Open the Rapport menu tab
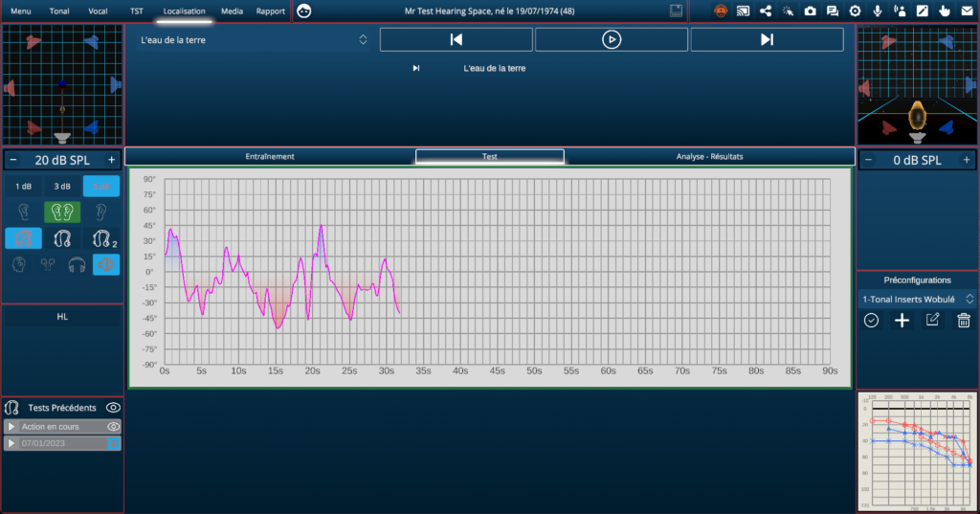 pos(271,11)
